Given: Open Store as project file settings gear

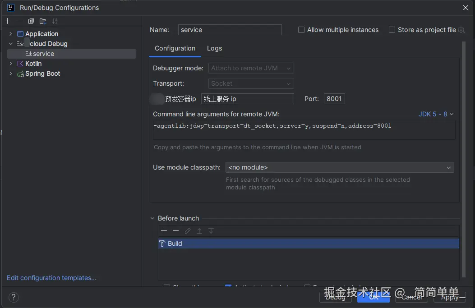Looking at the screenshot, I should (x=461, y=30).
